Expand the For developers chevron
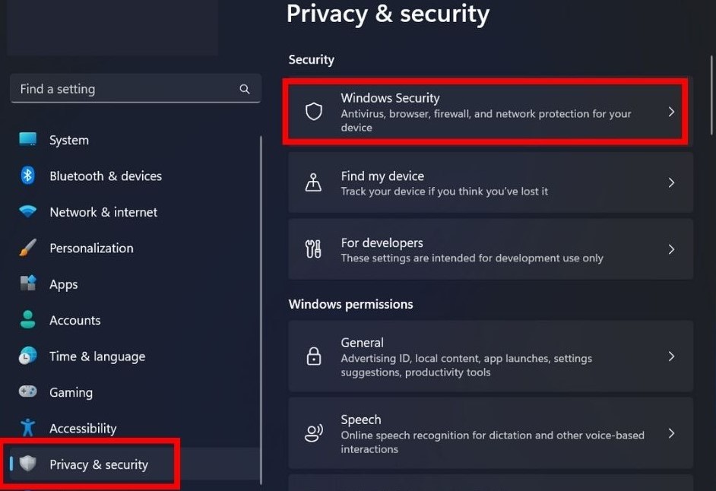Viewport: 716px width, 491px height. (x=671, y=249)
